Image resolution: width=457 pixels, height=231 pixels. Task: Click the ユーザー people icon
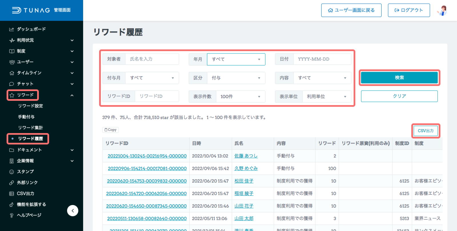pyautogui.click(x=12, y=62)
